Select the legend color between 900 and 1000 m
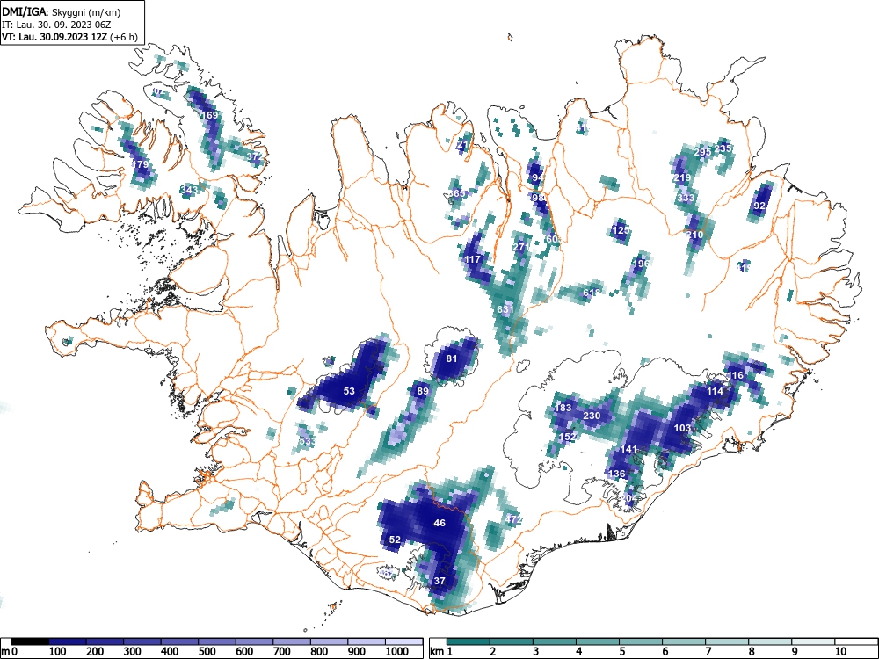This screenshot has width=879, height=659. click(x=367, y=641)
